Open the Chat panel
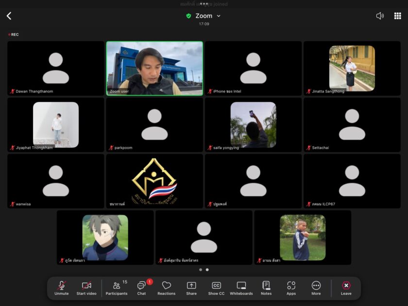The image size is (408, 306). [x=141, y=288]
